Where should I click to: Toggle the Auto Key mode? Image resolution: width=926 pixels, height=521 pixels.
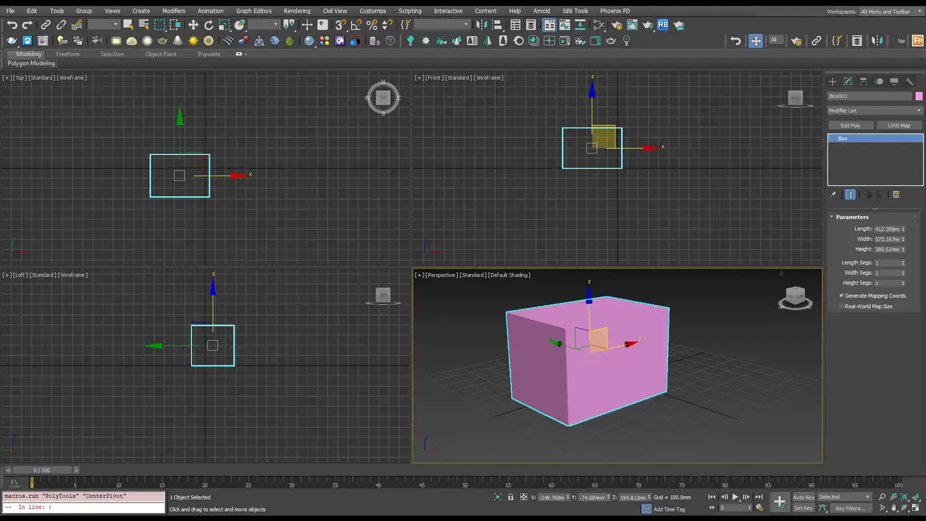point(803,497)
